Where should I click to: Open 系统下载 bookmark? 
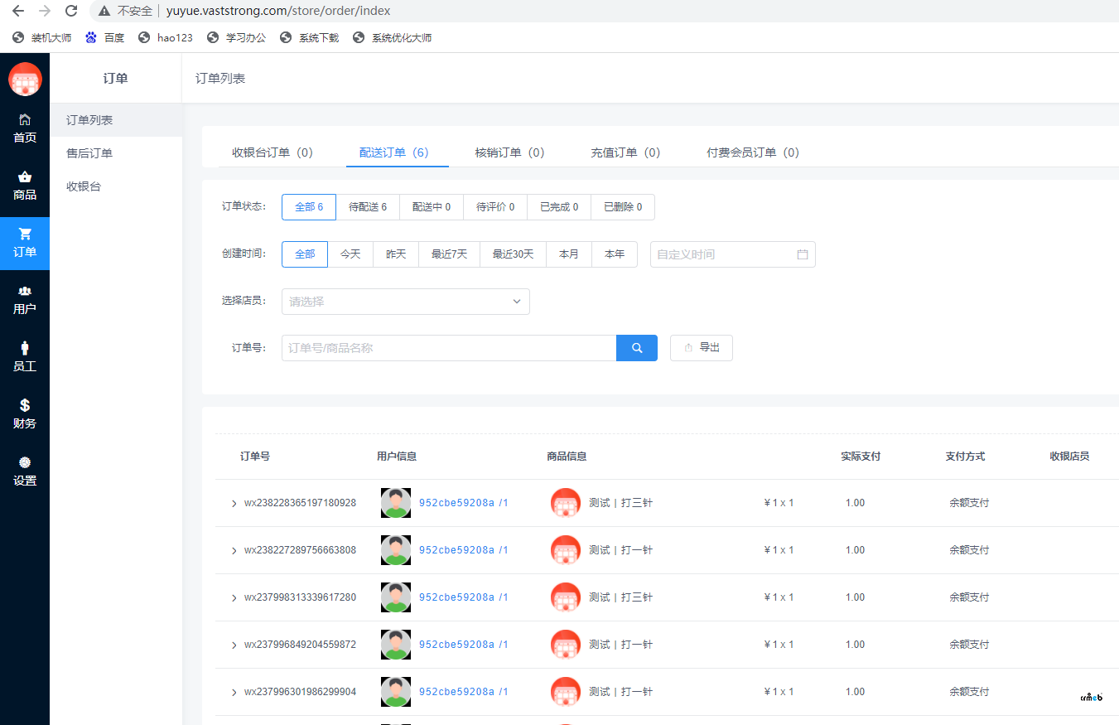pos(310,37)
